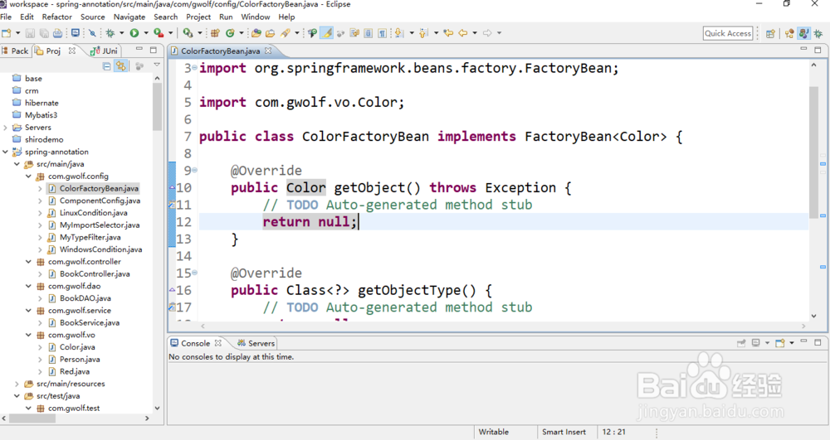Select BookController.java in project tree

coord(95,273)
